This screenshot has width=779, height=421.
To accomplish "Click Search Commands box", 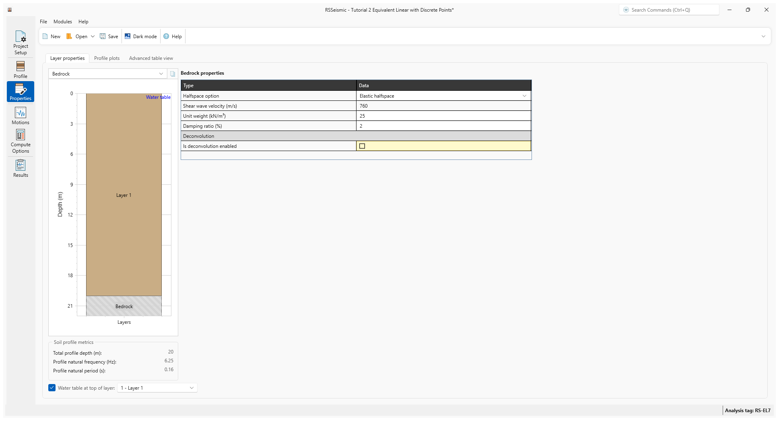I will coord(669,10).
